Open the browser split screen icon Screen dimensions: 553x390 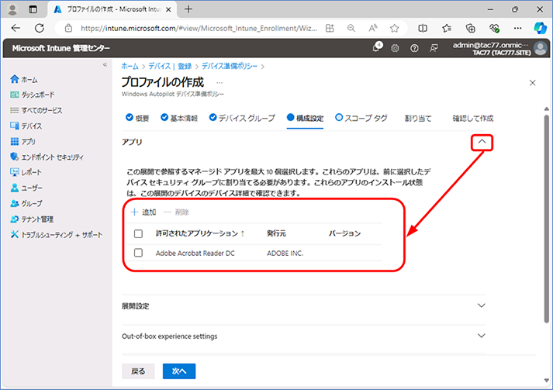[423, 28]
